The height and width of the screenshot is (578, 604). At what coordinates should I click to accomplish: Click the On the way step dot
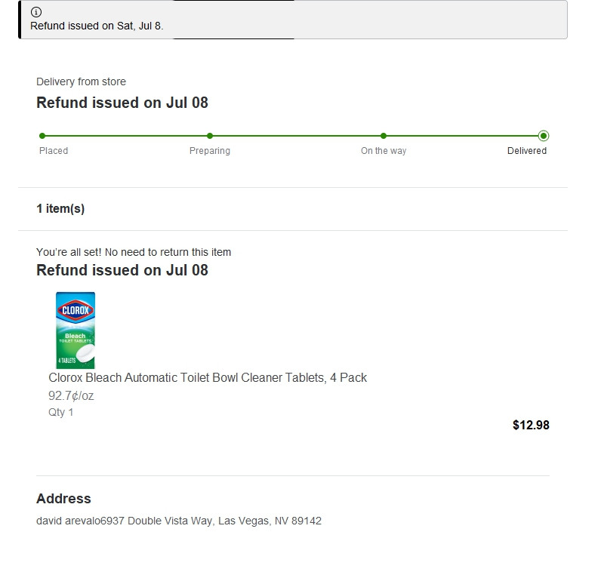384,136
